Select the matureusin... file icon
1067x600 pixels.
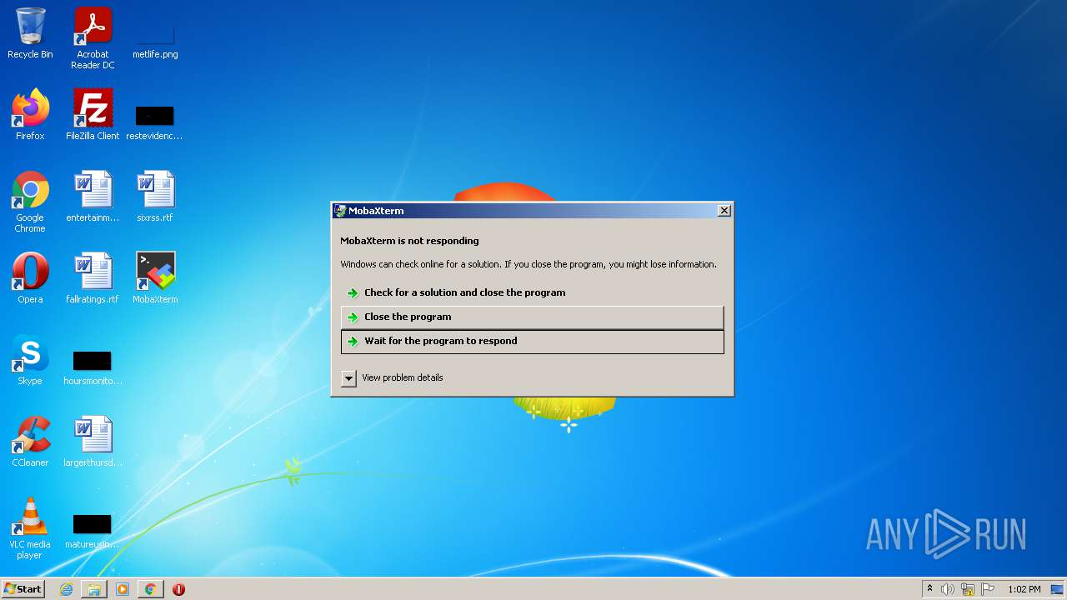[x=93, y=531]
